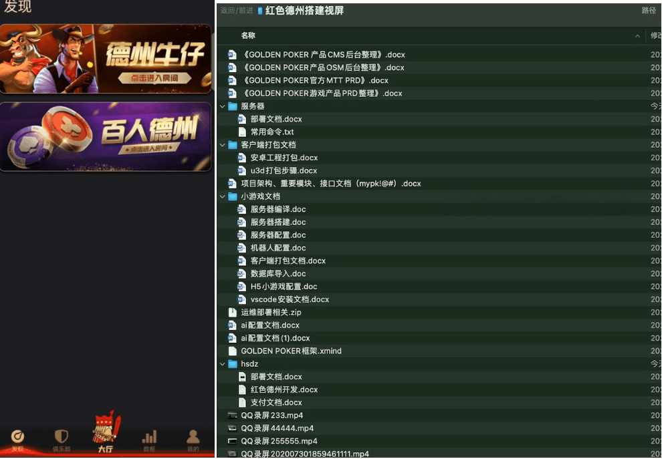
Task: Click the folder icon for 服务器
Action: (233, 106)
